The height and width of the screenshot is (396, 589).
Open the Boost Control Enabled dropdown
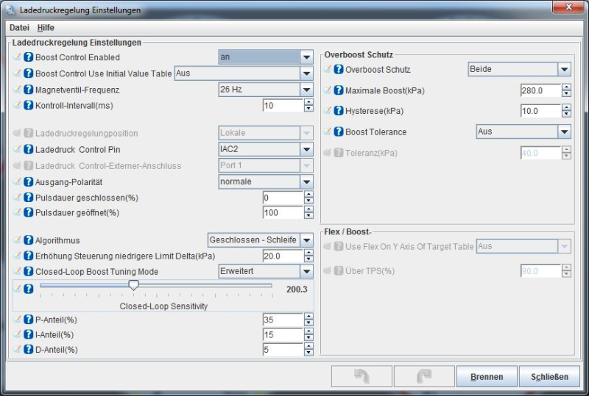306,57
